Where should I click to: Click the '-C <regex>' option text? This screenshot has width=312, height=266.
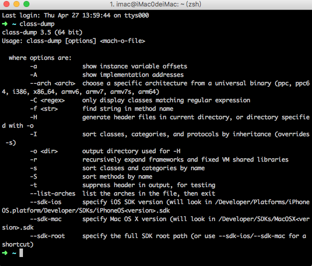pos(47,100)
